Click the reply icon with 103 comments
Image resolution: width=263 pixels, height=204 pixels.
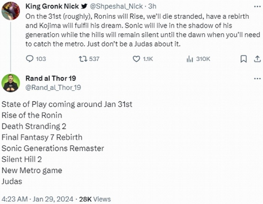pos(29,59)
